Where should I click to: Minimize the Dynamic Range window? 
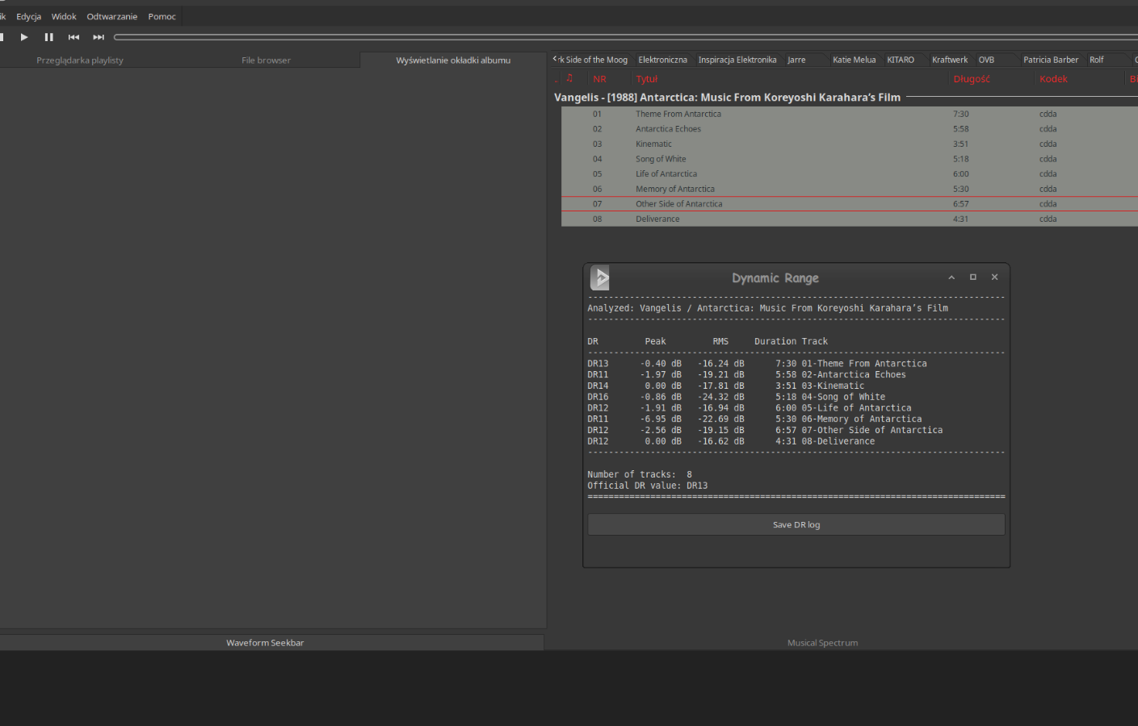(951, 277)
